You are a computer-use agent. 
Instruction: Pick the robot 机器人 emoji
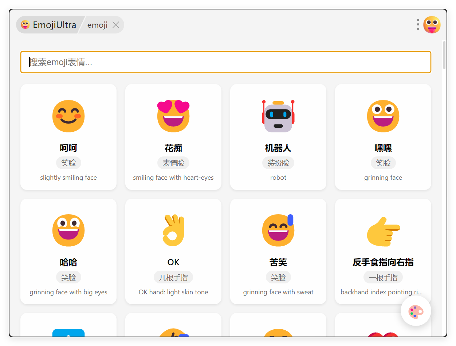coord(278,116)
